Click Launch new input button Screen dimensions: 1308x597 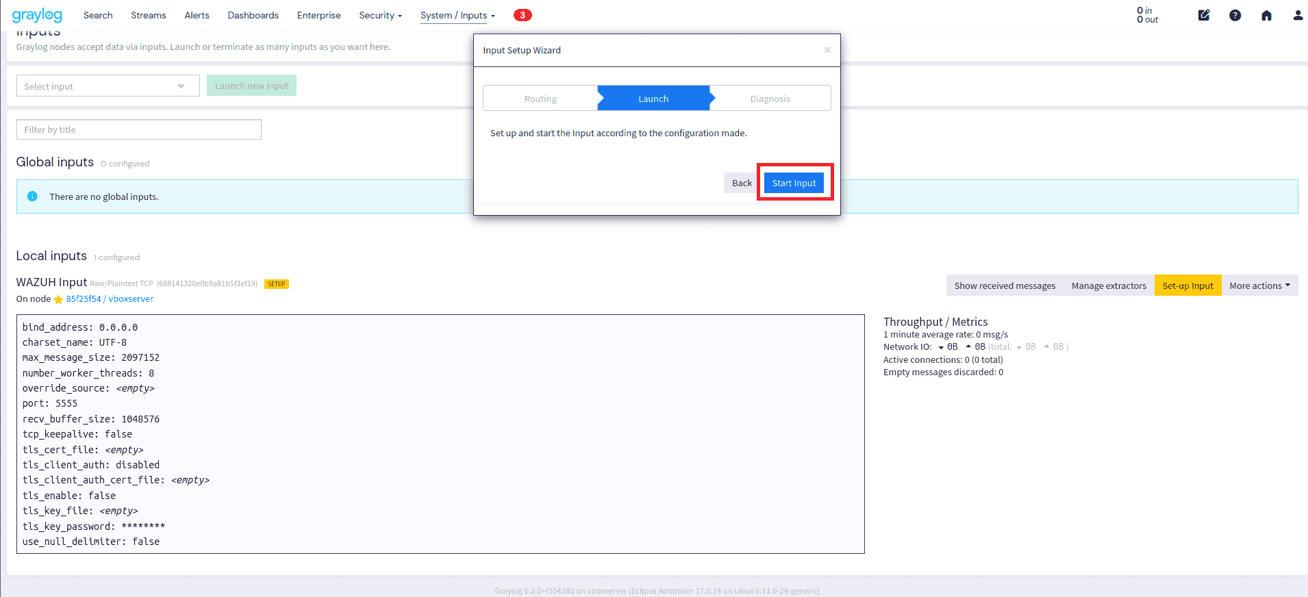pyautogui.click(x=251, y=86)
